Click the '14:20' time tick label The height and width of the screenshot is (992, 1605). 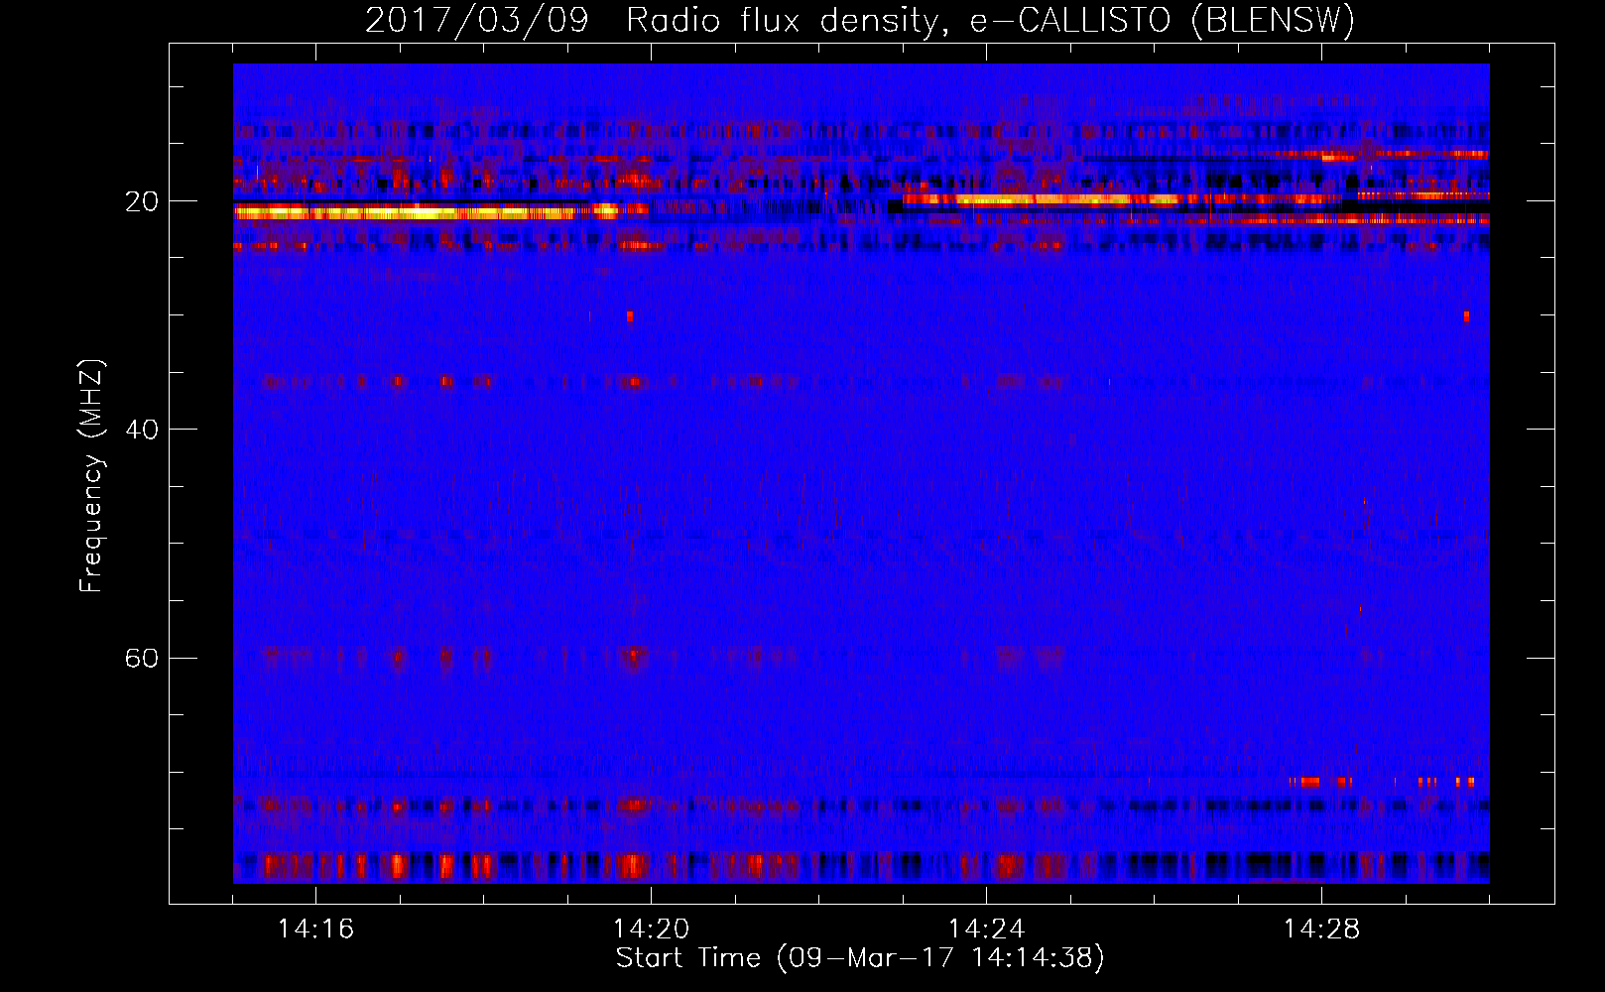[651, 930]
